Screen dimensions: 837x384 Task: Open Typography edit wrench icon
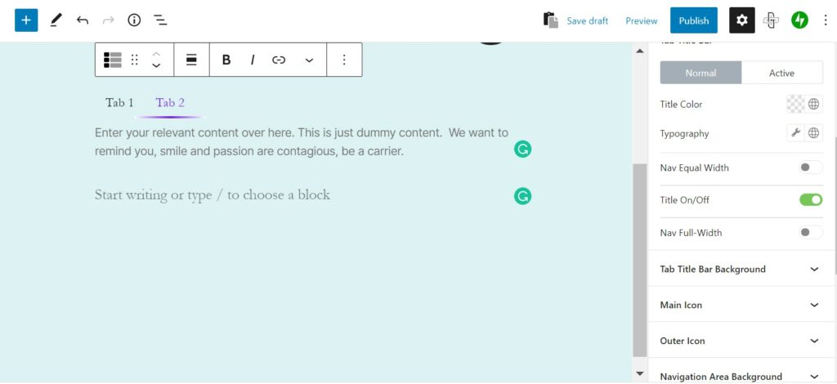pyautogui.click(x=796, y=133)
